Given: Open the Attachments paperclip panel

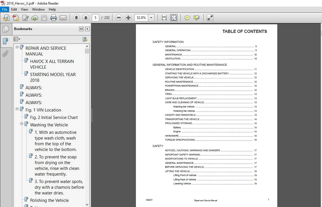Looking at the screenshot, I should [x=5, y=54].
